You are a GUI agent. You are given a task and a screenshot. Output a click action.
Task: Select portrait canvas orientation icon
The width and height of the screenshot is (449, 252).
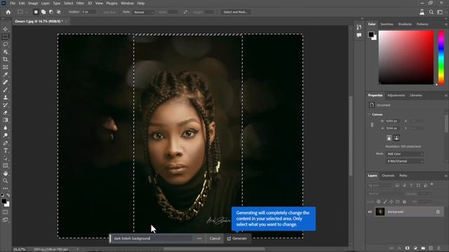point(389,138)
